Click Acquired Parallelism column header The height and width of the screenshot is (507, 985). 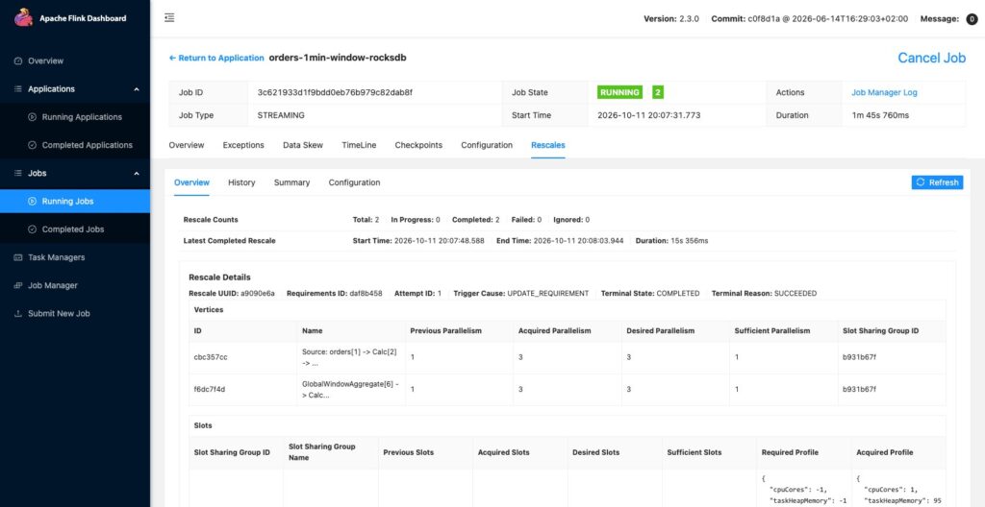(555, 330)
